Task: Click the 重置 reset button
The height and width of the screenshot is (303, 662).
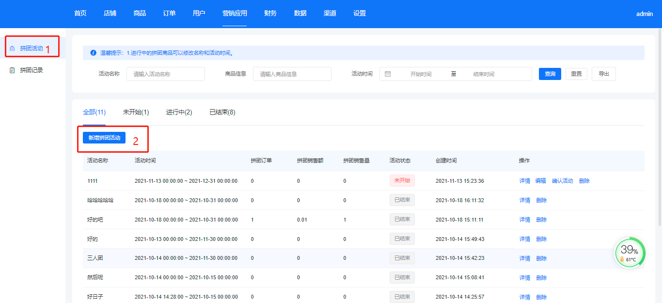Action: tap(576, 74)
